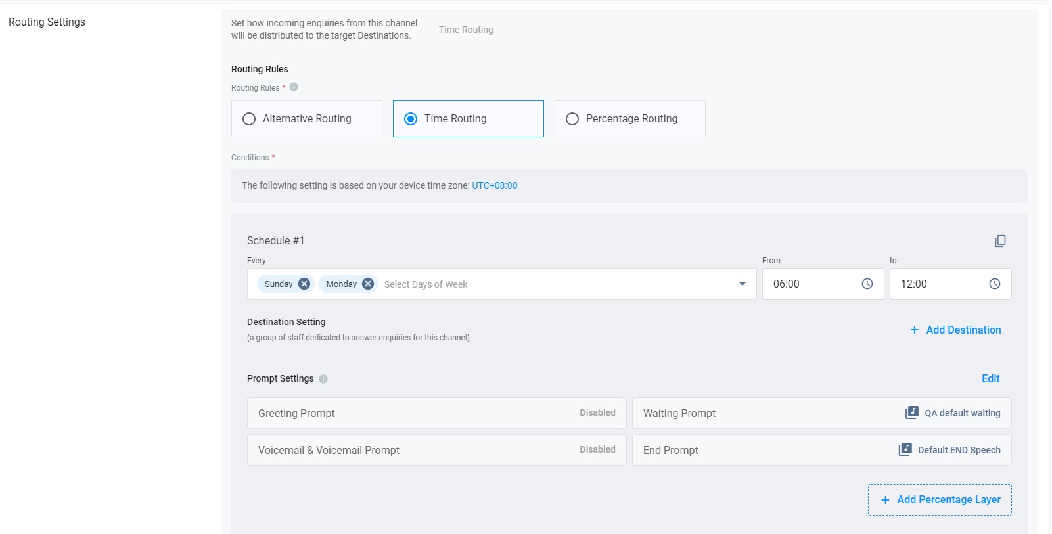Click Edit next to Prompt Settings

tap(990, 378)
